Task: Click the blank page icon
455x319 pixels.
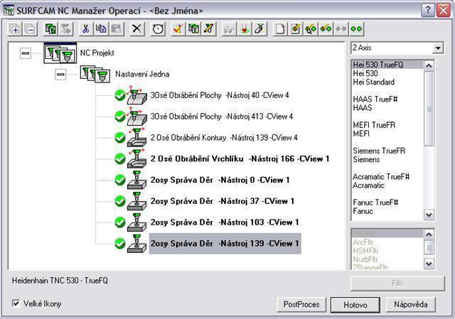Action: pos(280,29)
